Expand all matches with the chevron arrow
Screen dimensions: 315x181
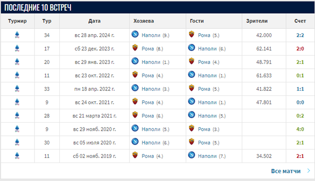click(309, 171)
